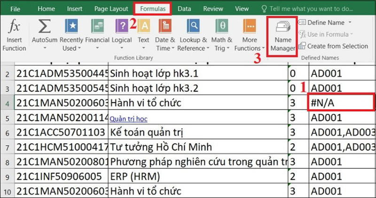Open the Logical functions icon
Image resolution: width=376 pixels, height=198 pixels.
coord(122,27)
